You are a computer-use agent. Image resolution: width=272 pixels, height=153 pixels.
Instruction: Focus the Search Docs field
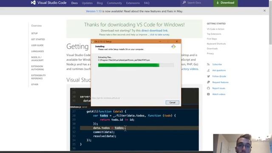pos(197,3)
